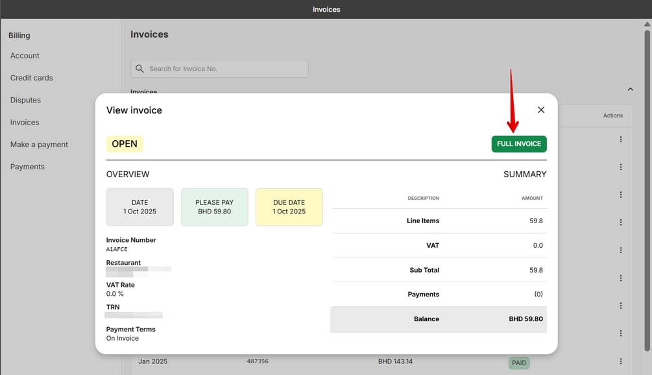Click the DATE 1 Oct 2025 card
Viewport: 652px width, 375px height.
(139, 207)
